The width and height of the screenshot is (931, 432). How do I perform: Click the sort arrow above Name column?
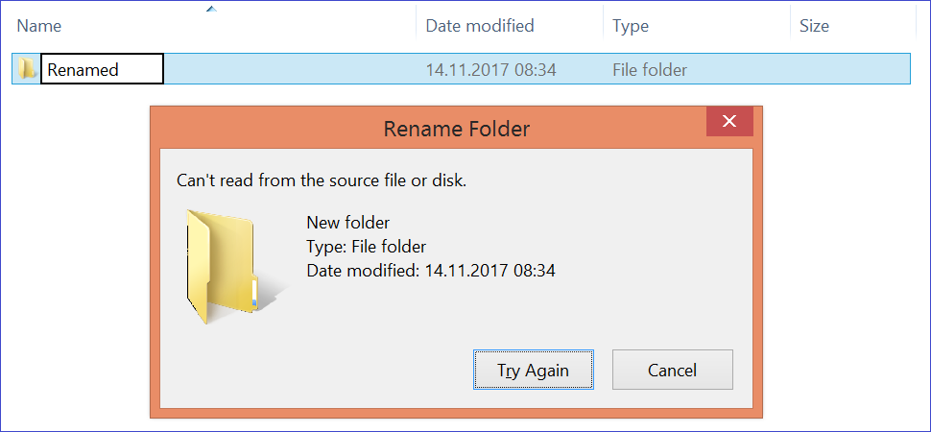[x=211, y=9]
